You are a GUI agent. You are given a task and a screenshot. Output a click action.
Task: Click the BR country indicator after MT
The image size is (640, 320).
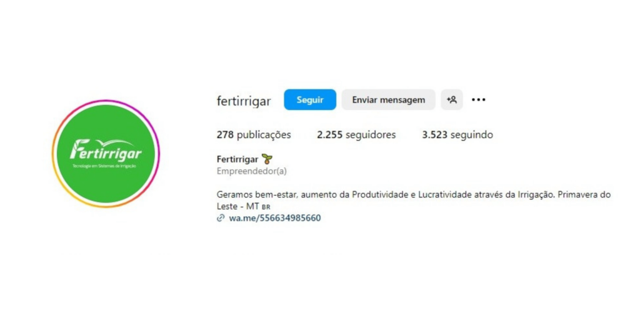pos(266,207)
